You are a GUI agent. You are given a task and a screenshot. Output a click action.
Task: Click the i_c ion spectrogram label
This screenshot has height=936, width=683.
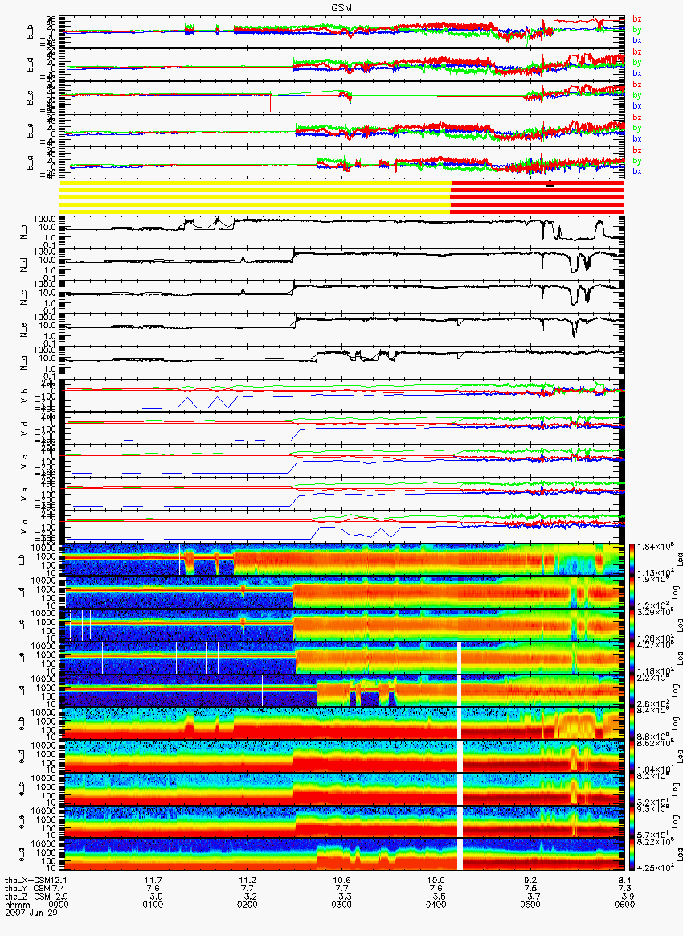click(20, 626)
